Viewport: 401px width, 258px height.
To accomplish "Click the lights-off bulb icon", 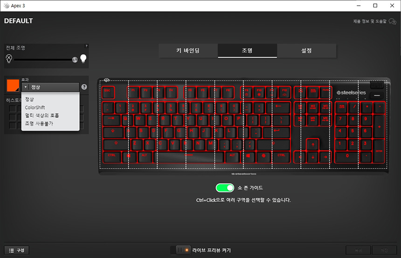I will (9, 59).
